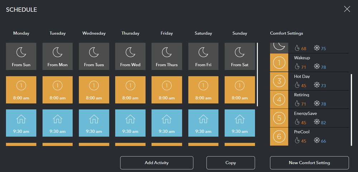Viewport: 358px width, 172px height.
Task: Choose the PreCool comfort setting icon 6
Action: (279, 137)
